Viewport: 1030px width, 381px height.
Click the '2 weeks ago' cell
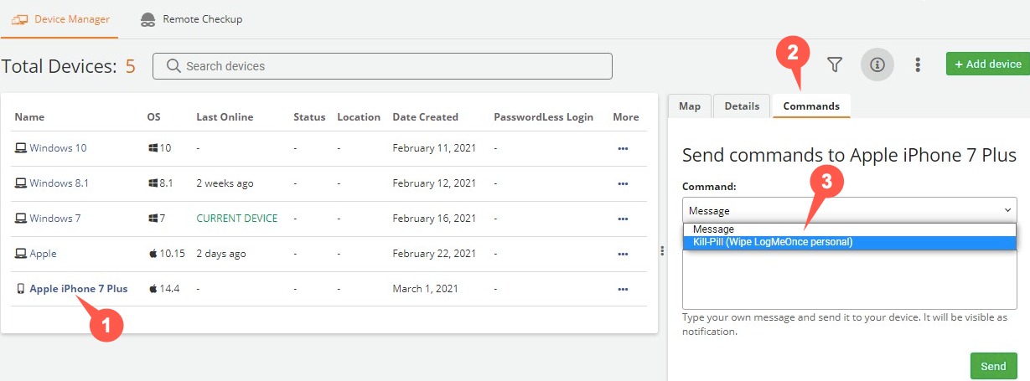coord(225,183)
